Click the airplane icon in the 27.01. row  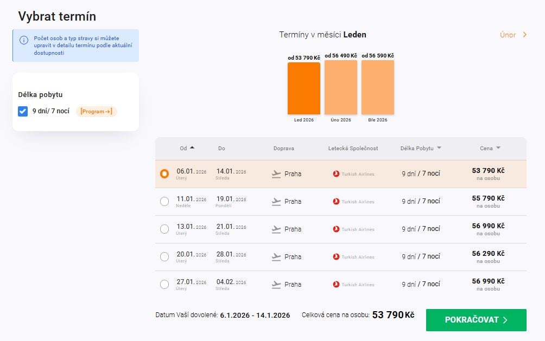click(x=276, y=285)
